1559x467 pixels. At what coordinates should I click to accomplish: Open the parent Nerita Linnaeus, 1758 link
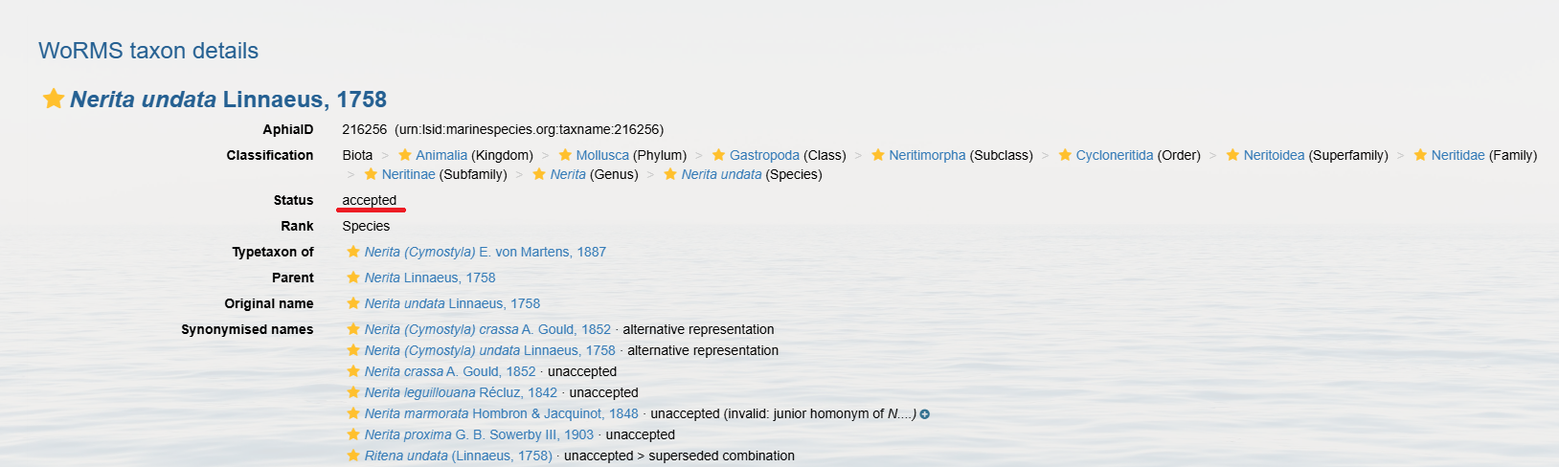pyautogui.click(x=430, y=278)
